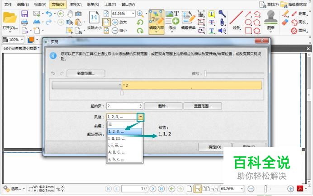Click the 删除 button in the dialog
Image resolution: width=313 pixels, height=196 pixels.
pos(163,106)
